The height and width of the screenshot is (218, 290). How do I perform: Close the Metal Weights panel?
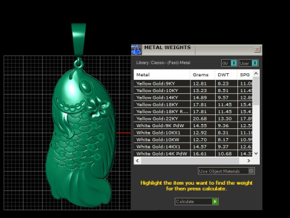click(x=257, y=50)
